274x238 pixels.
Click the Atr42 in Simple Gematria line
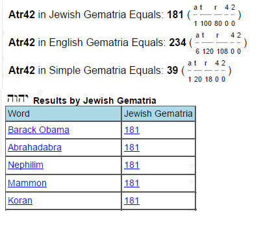(119, 70)
